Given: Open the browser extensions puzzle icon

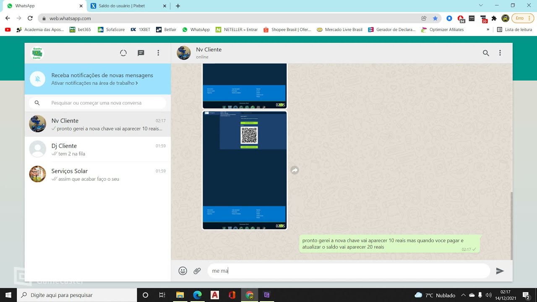Looking at the screenshot, I should 494,18.
